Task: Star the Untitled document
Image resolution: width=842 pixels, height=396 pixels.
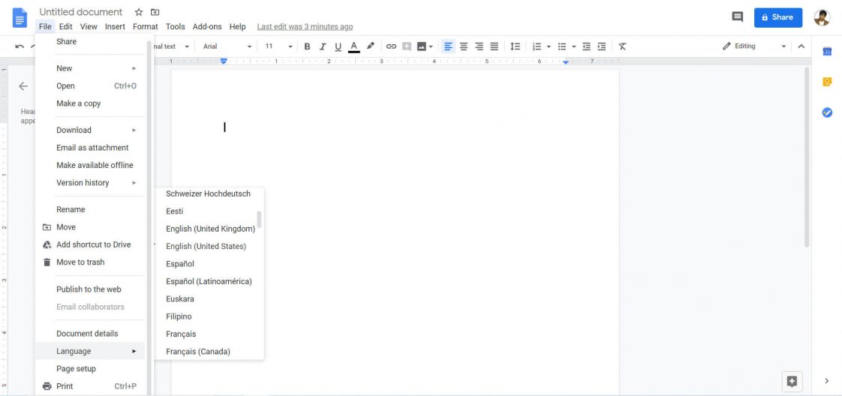Action: coord(139,12)
